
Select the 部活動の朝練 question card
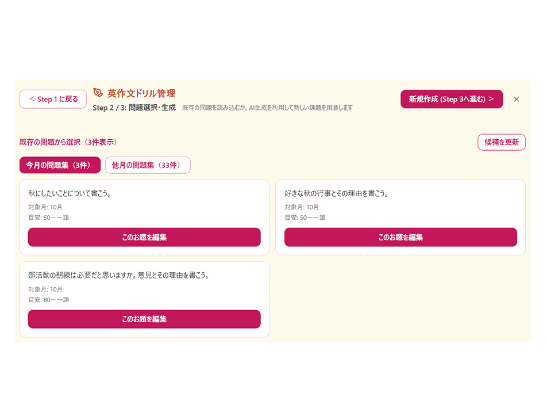coord(144,276)
